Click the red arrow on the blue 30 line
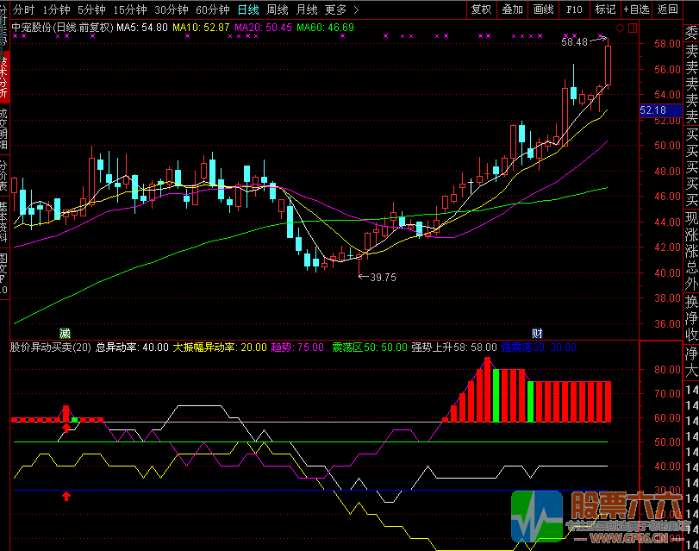Screen dimensions: 699x551 [66, 496]
